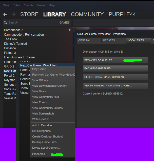Viewport: 154px width, 161px height.
Task: Click the back arrow navigation icon
Action: [x=5, y=14]
